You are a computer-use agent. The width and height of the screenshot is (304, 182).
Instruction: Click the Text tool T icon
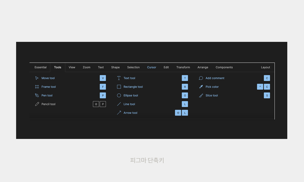119,78
